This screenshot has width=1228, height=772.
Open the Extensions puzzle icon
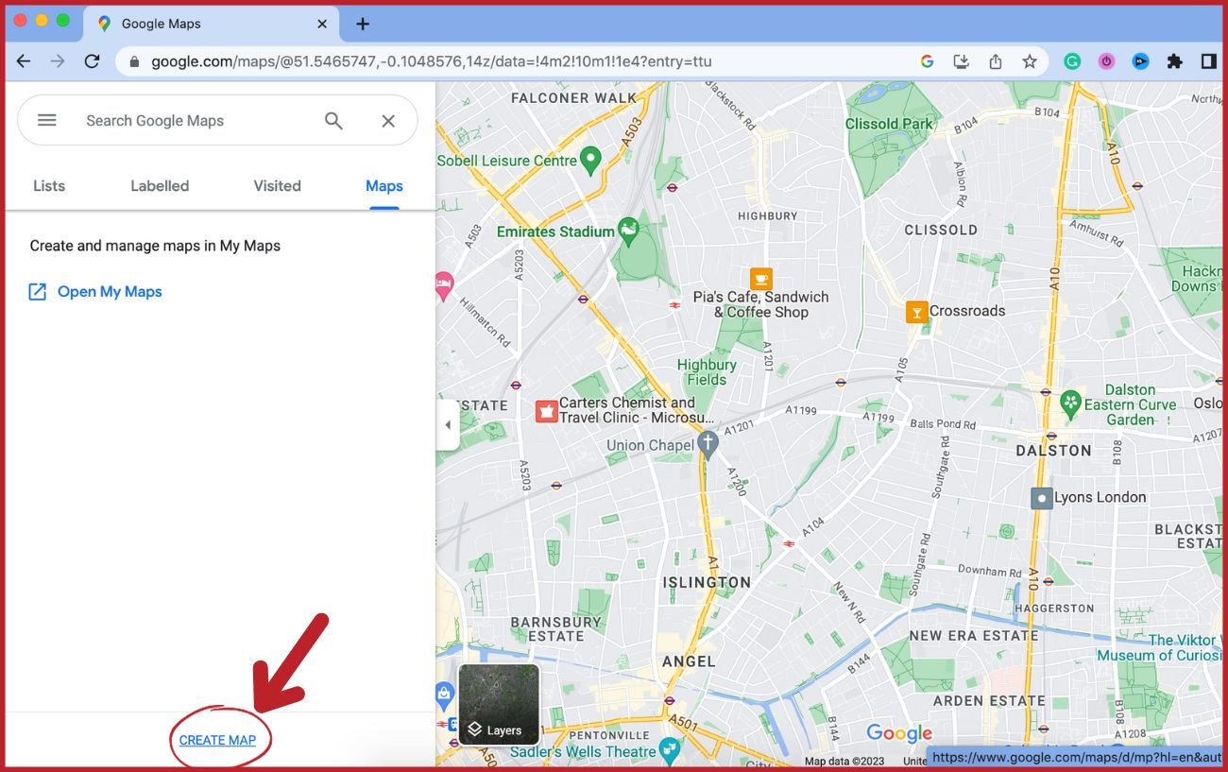tap(1174, 61)
